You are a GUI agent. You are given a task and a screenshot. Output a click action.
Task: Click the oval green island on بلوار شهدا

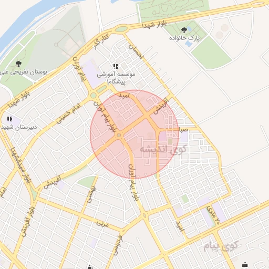pos(121,29)
